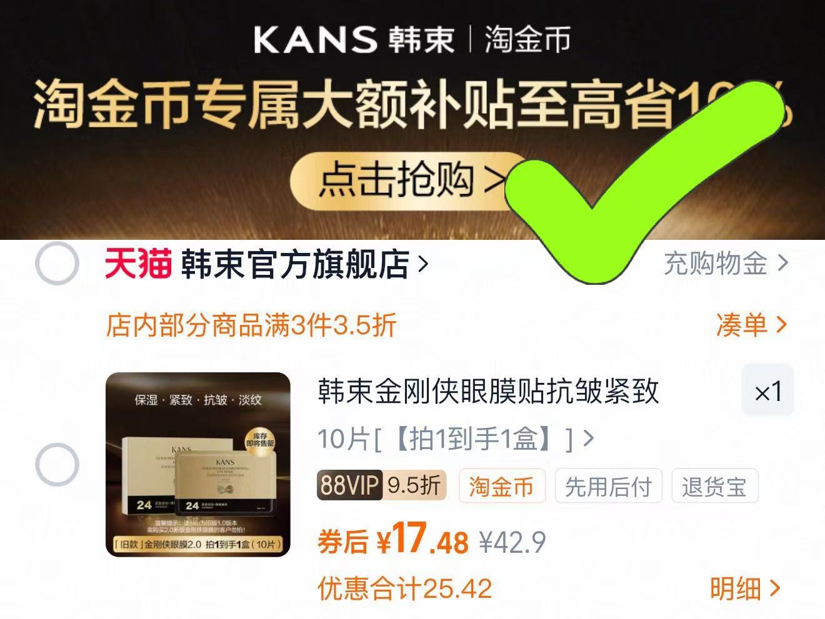
Task: Open the 韩束官方旗舰店 store page chevron
Action: tap(423, 264)
